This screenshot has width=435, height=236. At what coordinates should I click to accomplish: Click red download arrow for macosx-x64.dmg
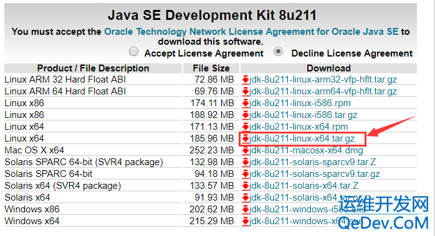tap(246, 151)
